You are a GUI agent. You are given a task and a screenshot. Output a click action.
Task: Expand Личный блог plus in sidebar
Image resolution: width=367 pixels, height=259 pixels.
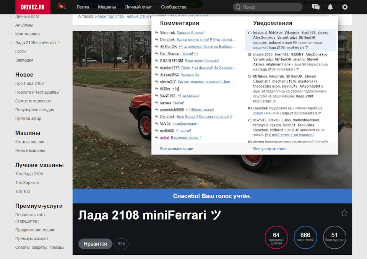click(11, 16)
